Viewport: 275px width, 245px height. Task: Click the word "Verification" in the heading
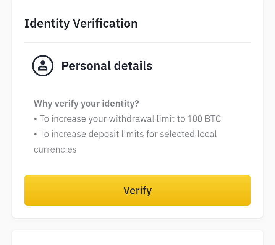coord(105,23)
